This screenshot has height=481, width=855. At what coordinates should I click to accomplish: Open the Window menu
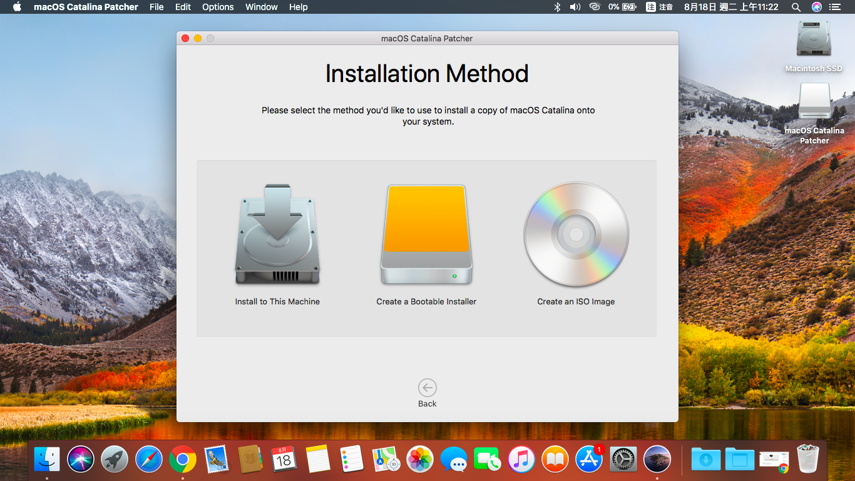click(x=262, y=7)
